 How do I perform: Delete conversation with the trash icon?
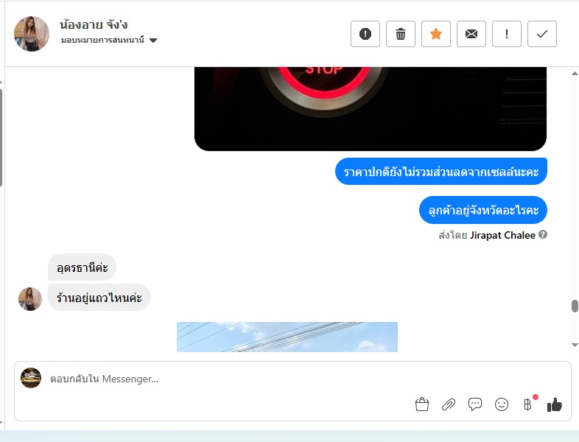401,34
